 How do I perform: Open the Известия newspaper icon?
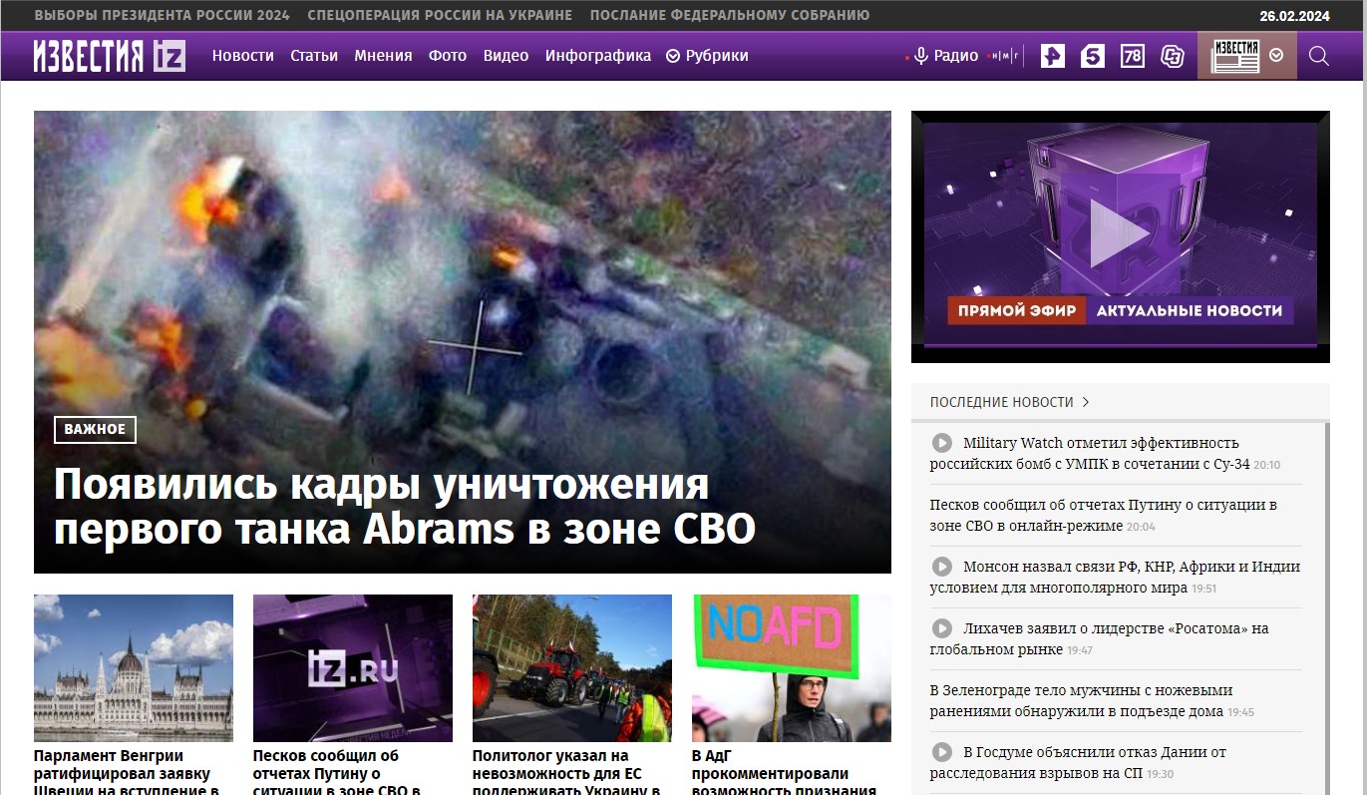click(1235, 56)
